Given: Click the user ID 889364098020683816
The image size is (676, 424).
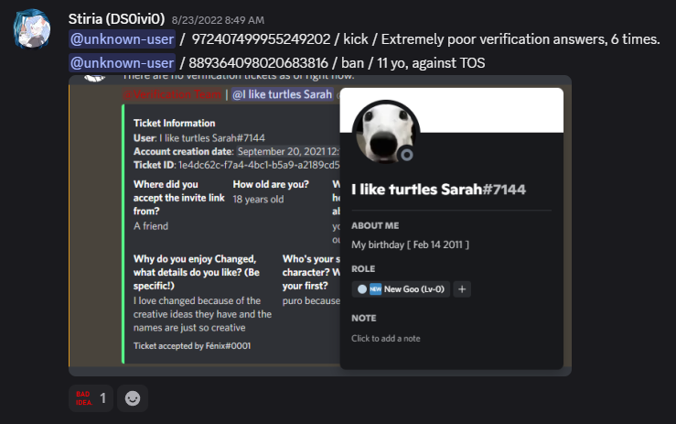Looking at the screenshot, I should [258, 63].
